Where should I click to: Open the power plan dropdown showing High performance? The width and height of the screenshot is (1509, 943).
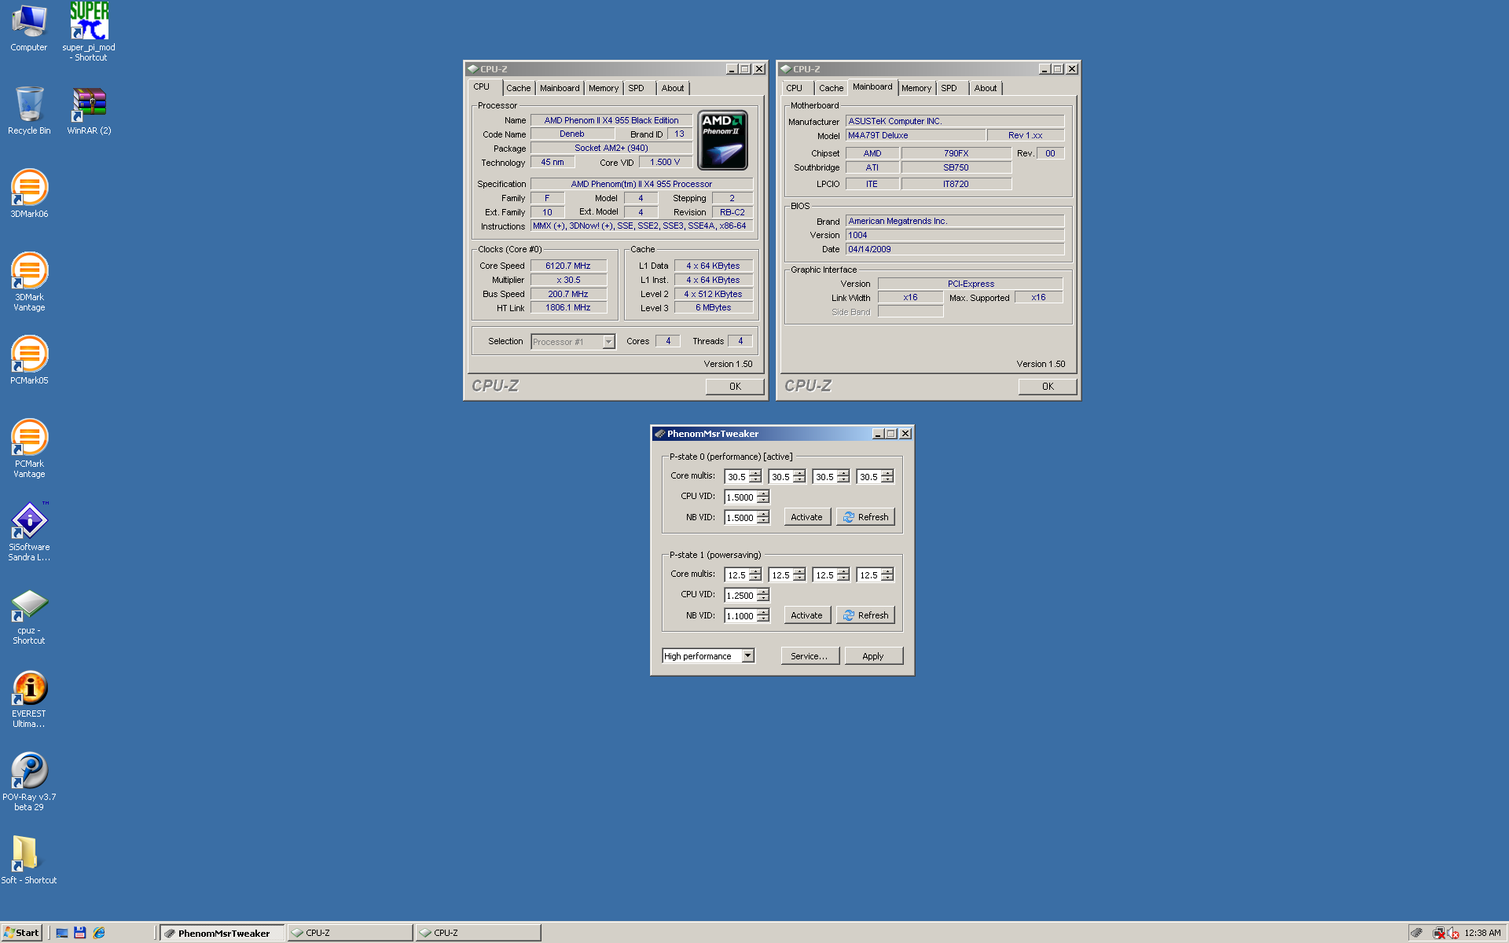coord(748,656)
